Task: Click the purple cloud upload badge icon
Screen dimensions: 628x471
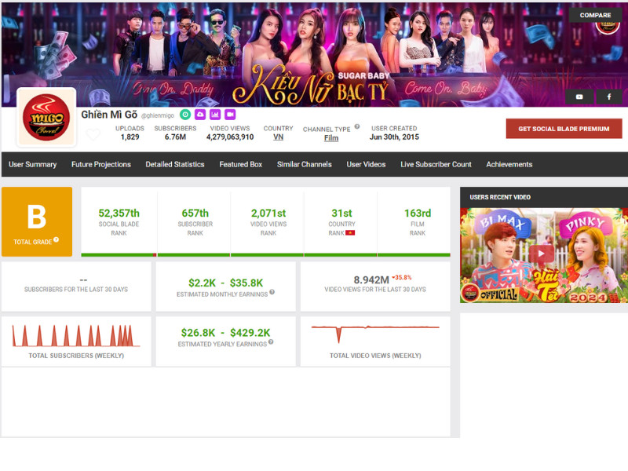Action: click(200, 115)
